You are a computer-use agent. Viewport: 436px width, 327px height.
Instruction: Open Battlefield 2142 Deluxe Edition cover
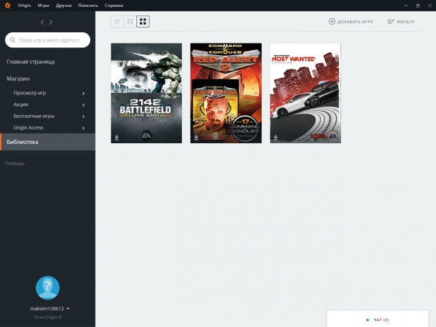(x=146, y=94)
